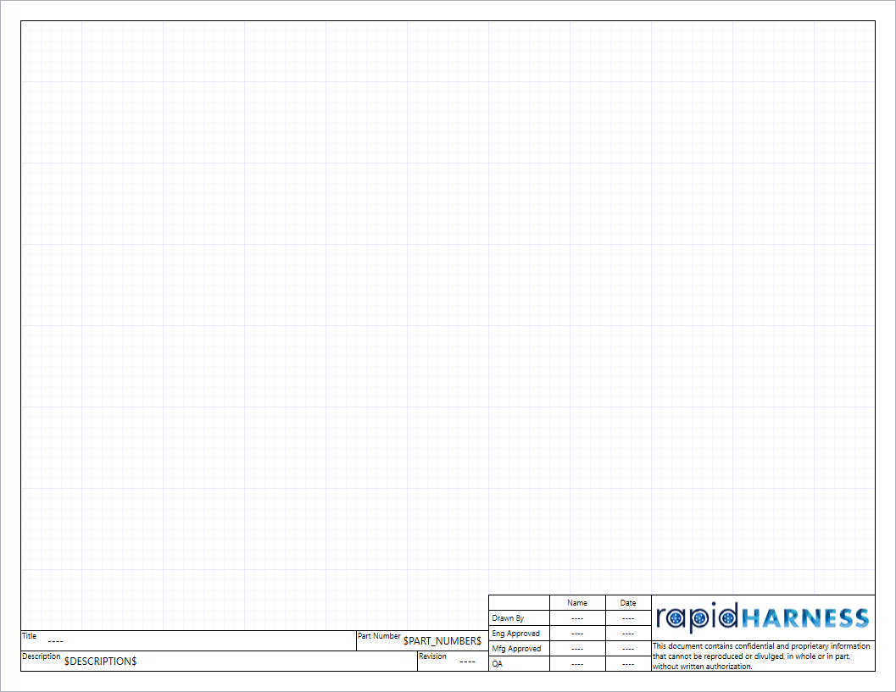
Task: Select the QA date cell
Action: [x=629, y=664]
